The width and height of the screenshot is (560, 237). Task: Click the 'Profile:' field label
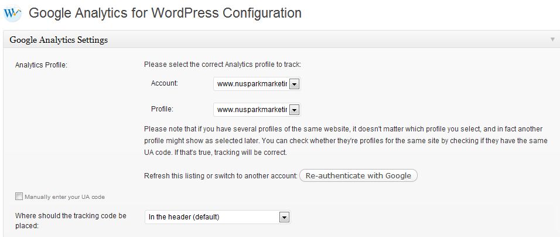click(162, 109)
